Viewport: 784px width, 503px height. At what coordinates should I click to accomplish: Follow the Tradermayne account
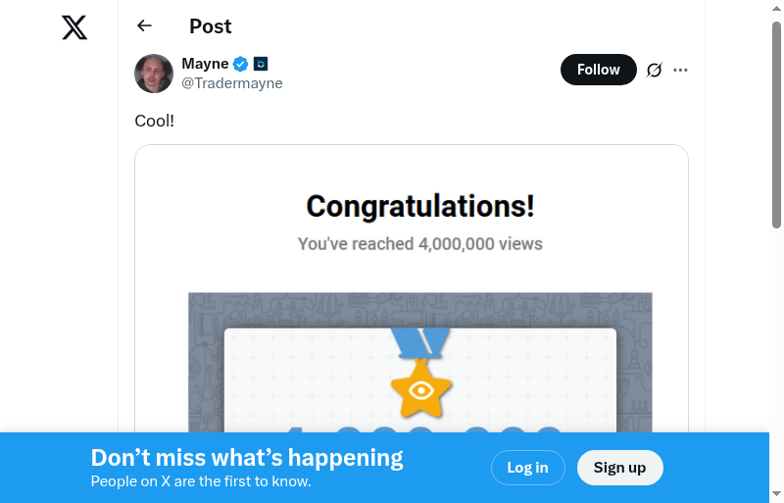[598, 70]
